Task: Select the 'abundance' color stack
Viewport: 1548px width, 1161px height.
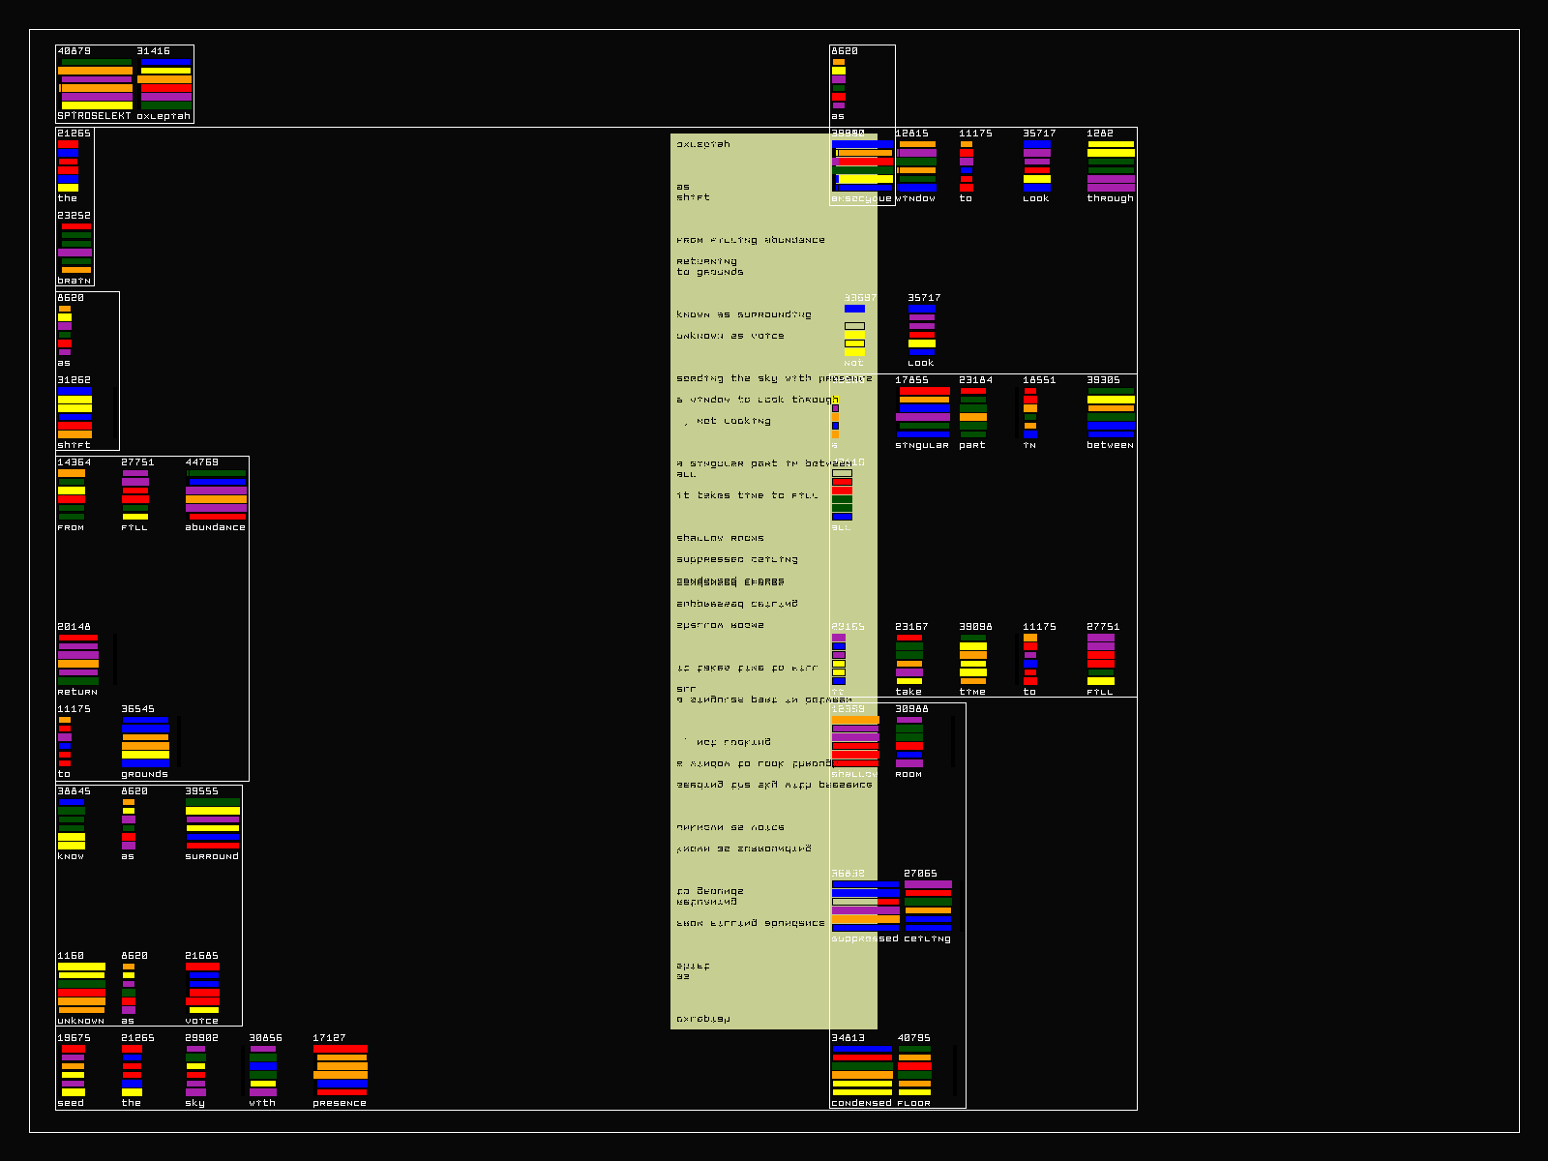Action: [x=216, y=494]
